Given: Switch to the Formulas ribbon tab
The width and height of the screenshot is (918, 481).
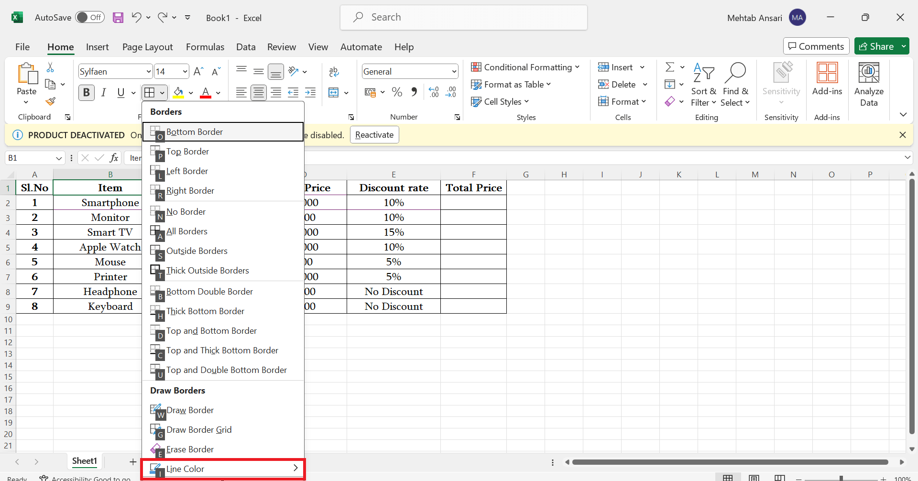Looking at the screenshot, I should pos(205,46).
